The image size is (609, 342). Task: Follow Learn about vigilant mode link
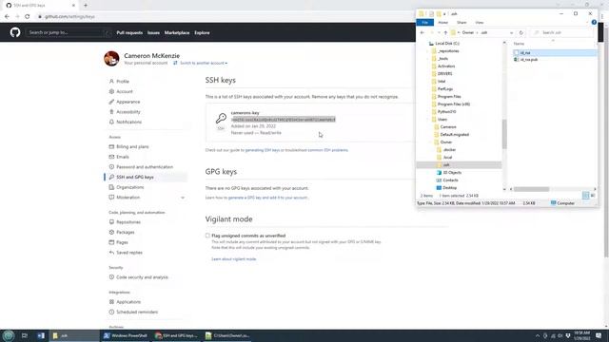tap(233, 259)
